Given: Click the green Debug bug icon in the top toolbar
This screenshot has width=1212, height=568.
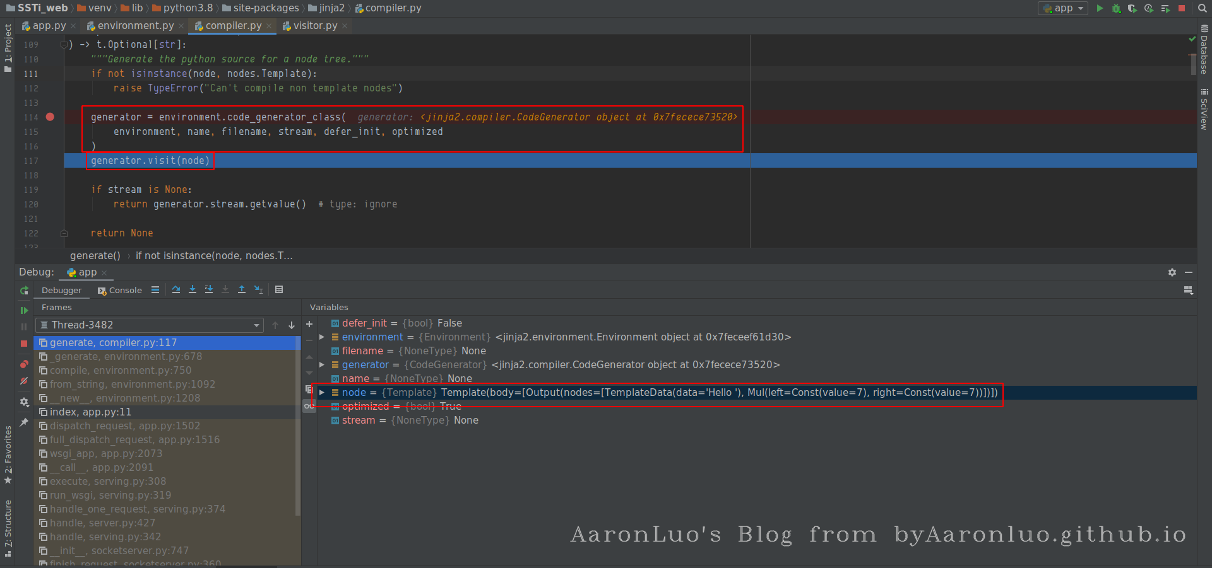Looking at the screenshot, I should pyautogui.click(x=1116, y=8).
